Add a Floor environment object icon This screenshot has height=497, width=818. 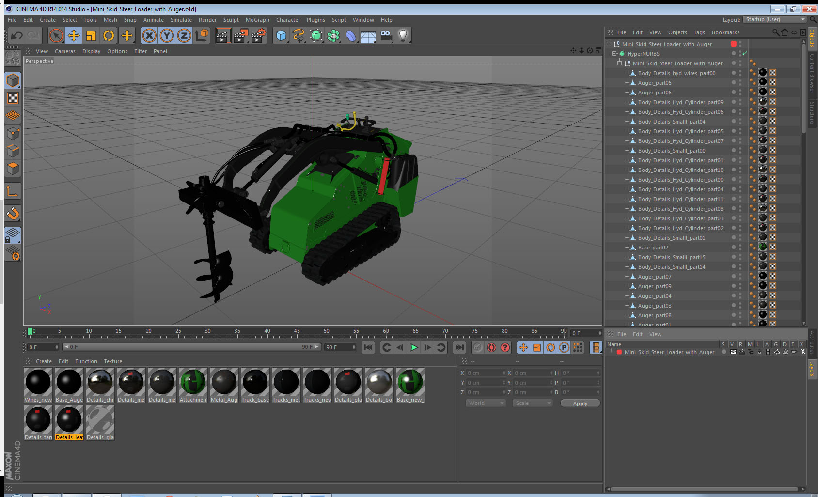(x=368, y=35)
